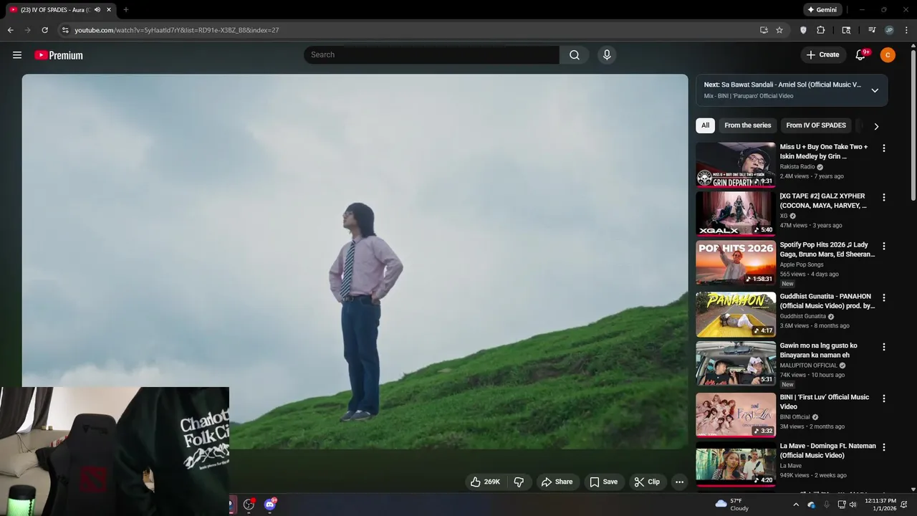917x516 pixels.
Task: Open the tab search screenshot icon
Action: coord(846,30)
